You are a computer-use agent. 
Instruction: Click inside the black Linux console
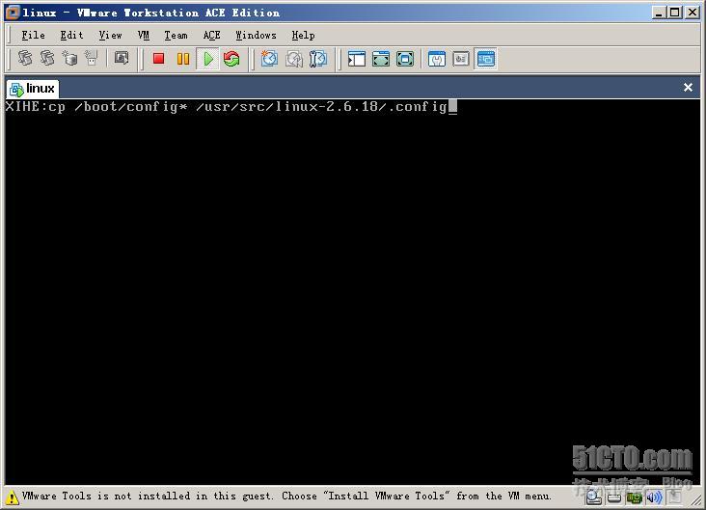pos(353,292)
